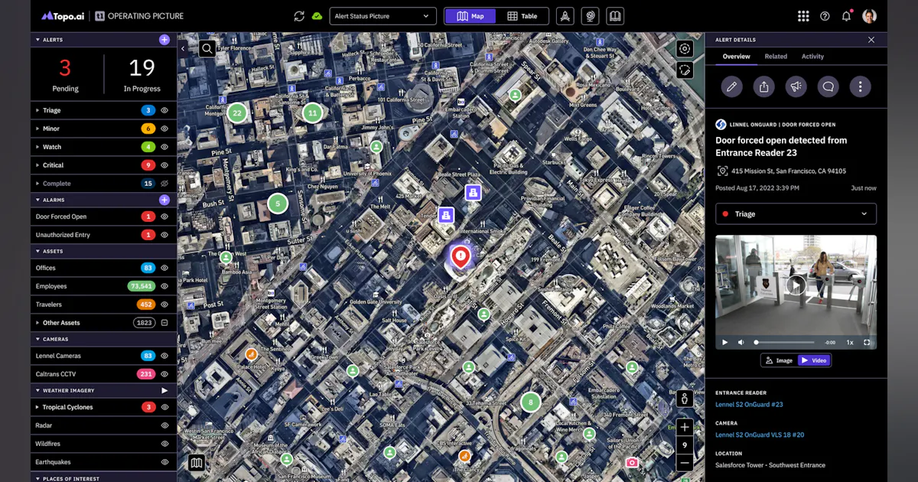This screenshot has width=918, height=482.
Task: Collapse the Cameras section header
Action: click(37, 339)
